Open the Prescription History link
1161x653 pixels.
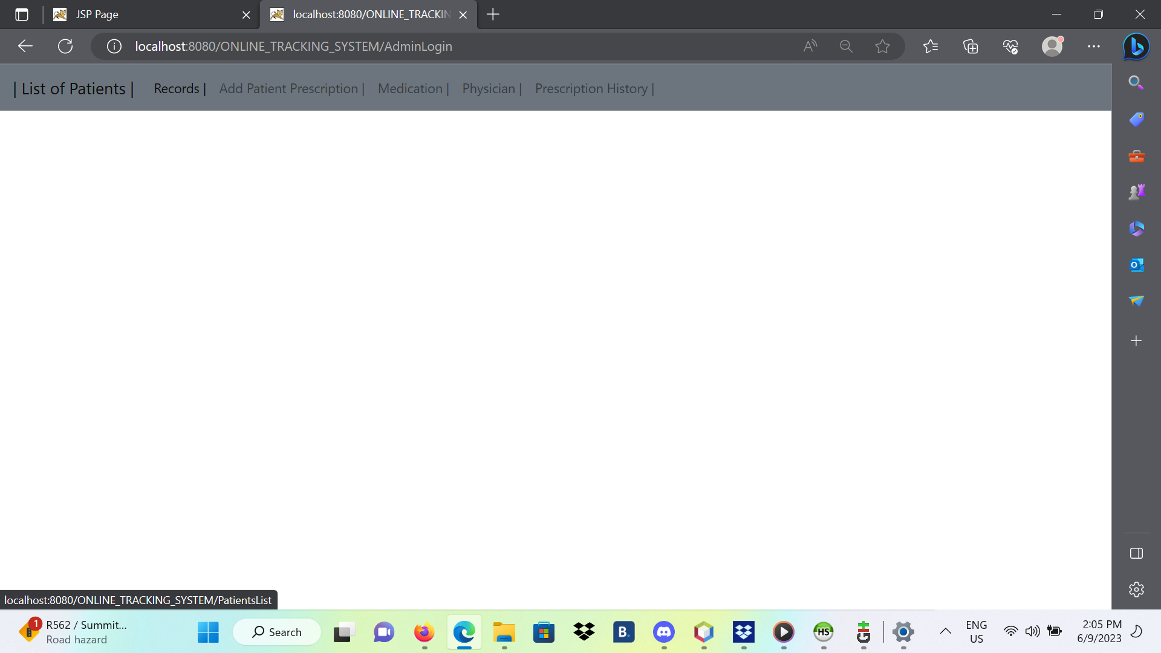591,89
